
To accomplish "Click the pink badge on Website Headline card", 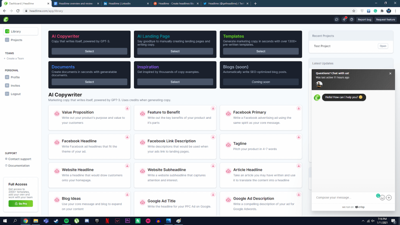I will [127, 166].
